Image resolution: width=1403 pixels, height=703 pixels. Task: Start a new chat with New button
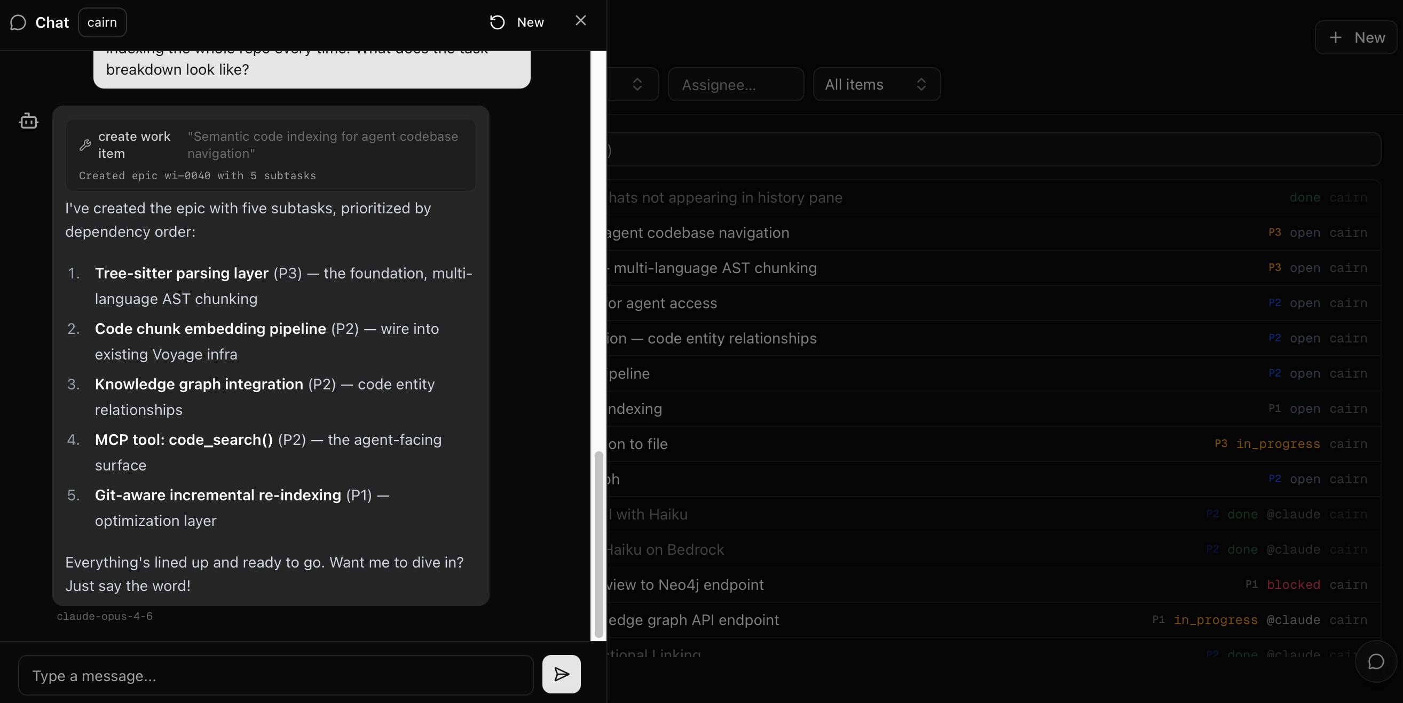(x=517, y=22)
